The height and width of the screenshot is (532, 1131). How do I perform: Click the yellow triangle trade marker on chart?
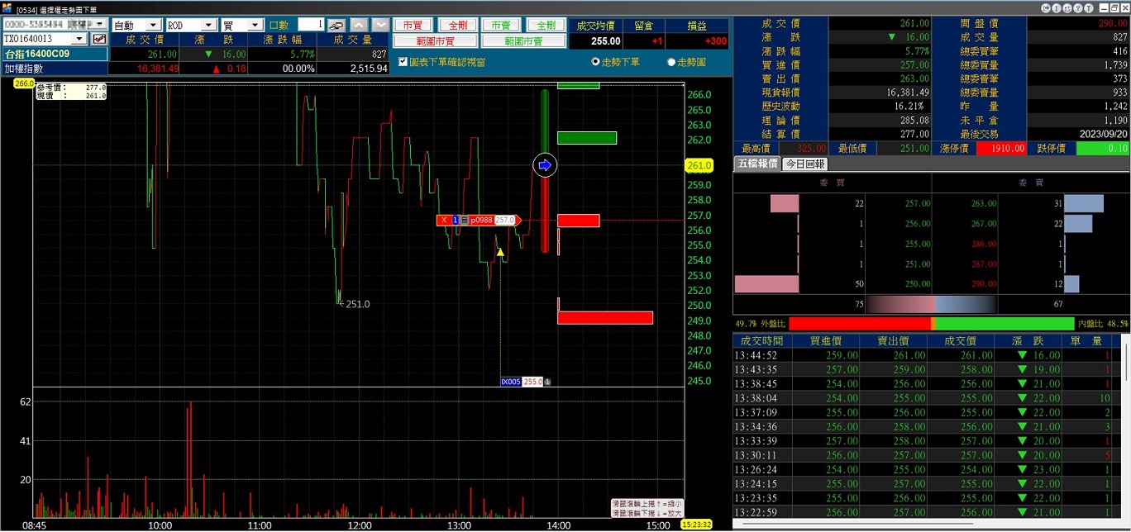click(500, 252)
